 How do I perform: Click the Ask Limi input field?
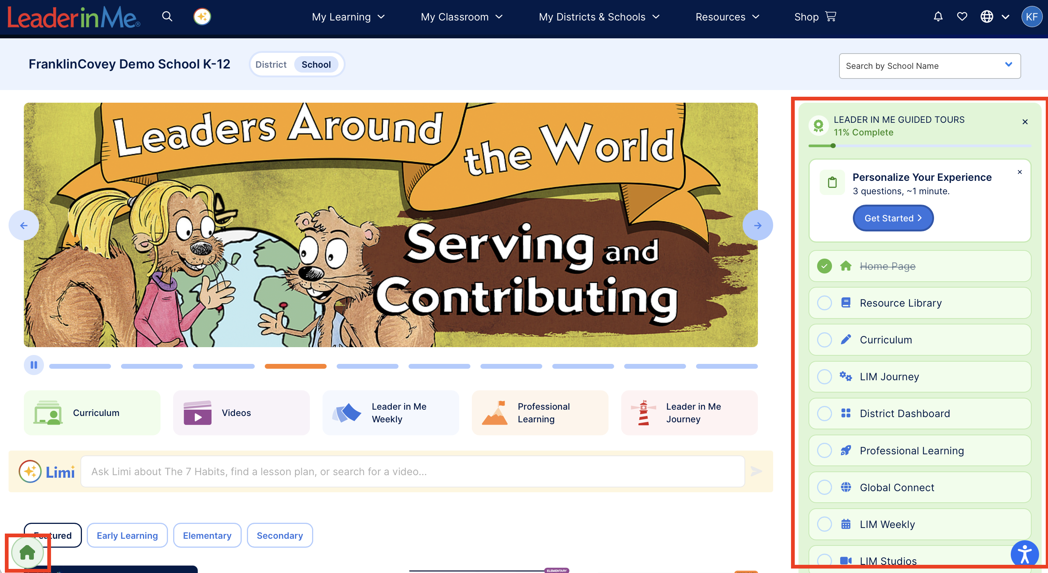[413, 471]
